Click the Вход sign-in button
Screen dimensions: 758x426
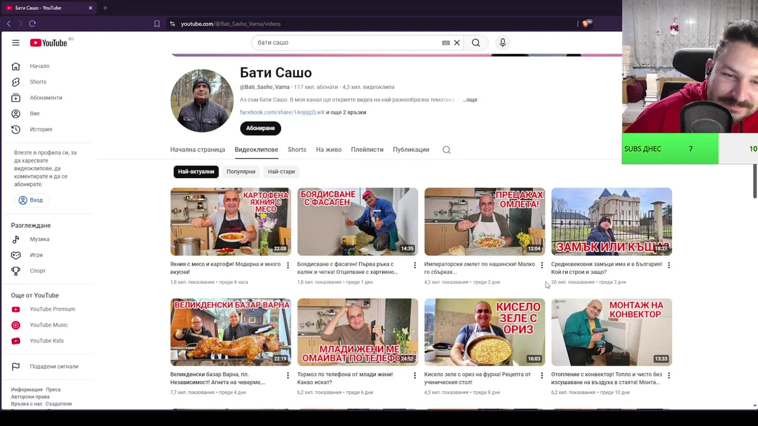pyautogui.click(x=31, y=200)
